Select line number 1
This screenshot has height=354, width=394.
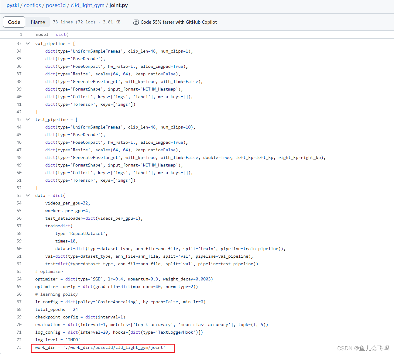pos(21,34)
